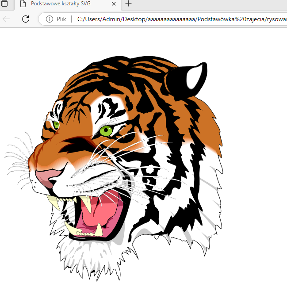Click the 'Plik' label in the address bar
Image resolution: width=287 pixels, height=287 pixels.
coord(61,19)
